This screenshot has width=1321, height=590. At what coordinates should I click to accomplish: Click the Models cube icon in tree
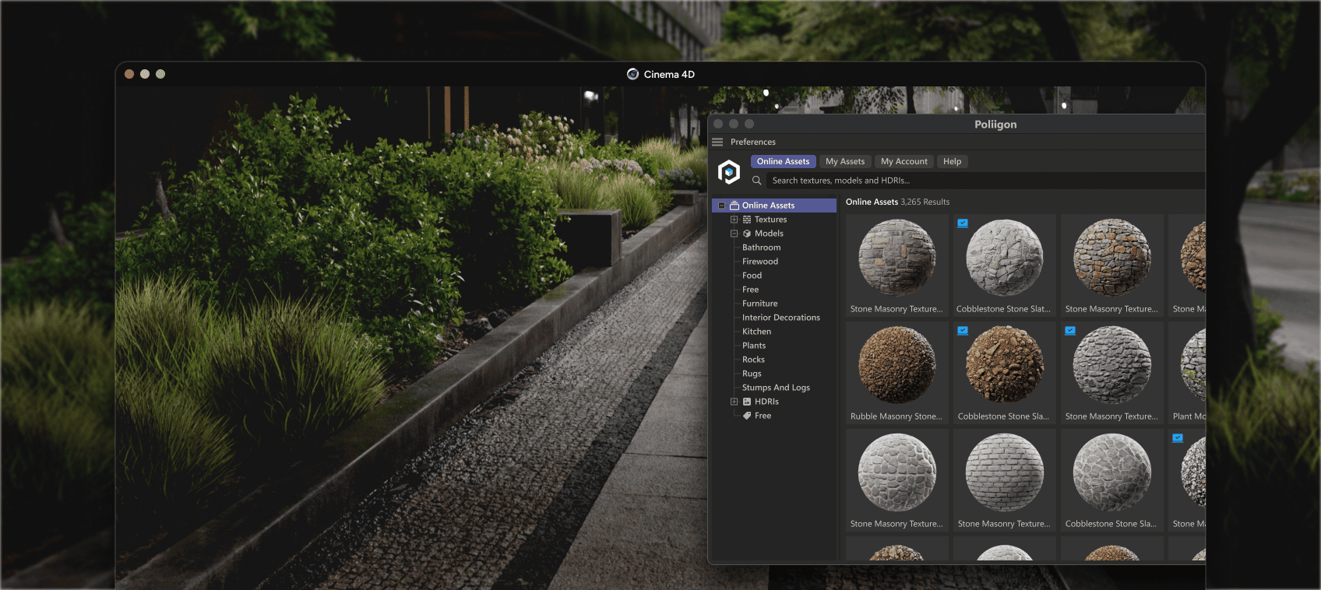click(747, 234)
